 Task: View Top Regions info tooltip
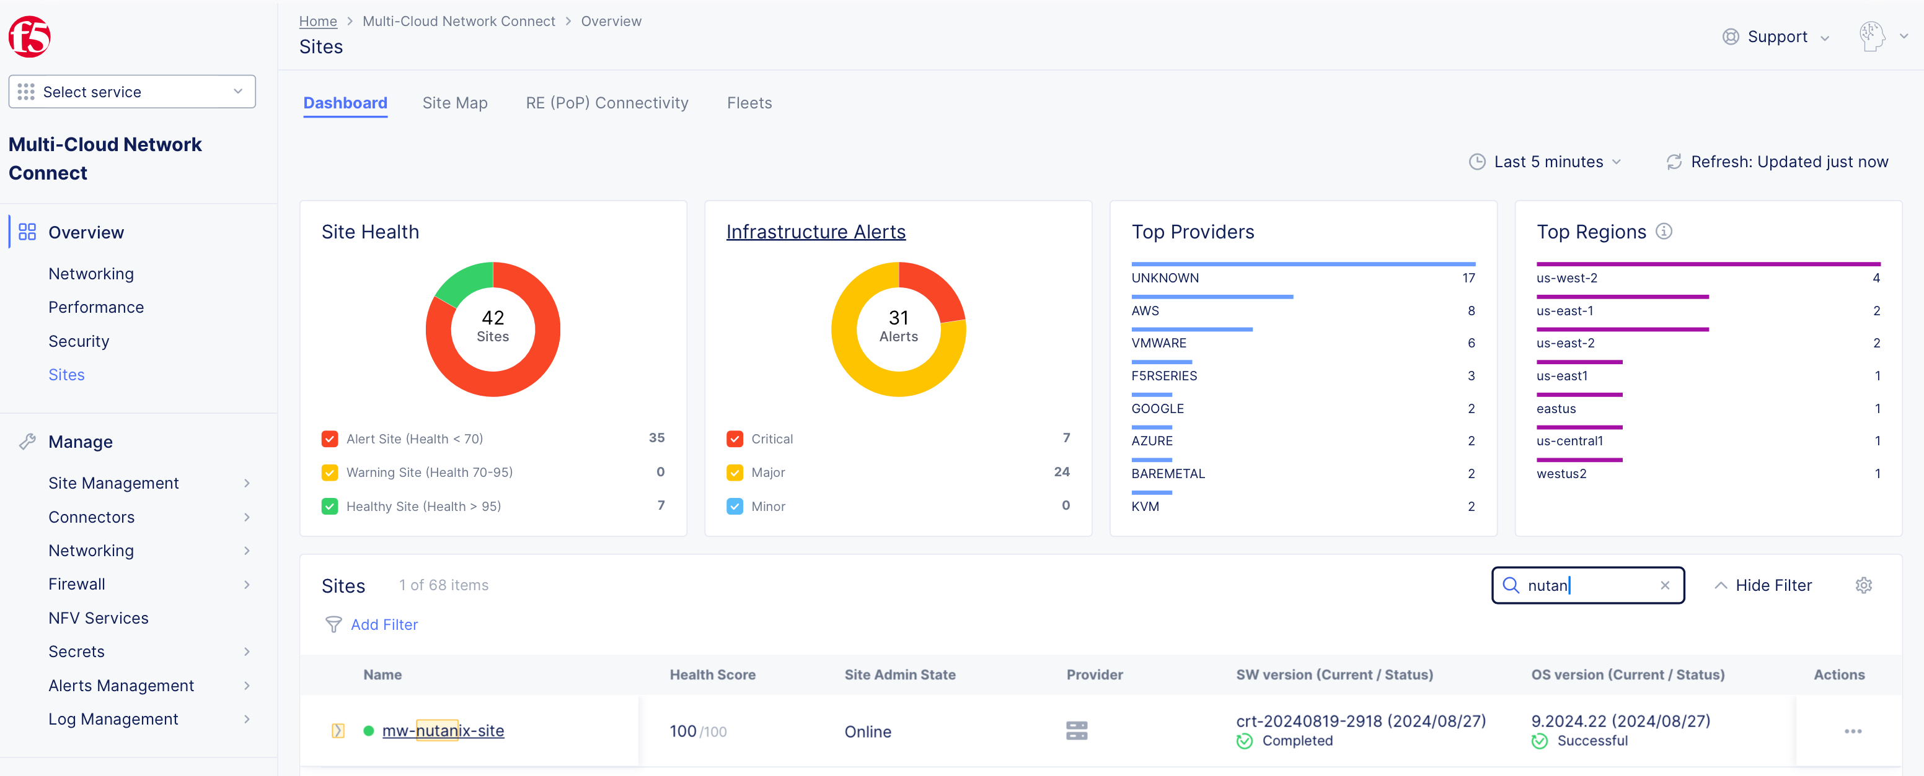point(1664,232)
